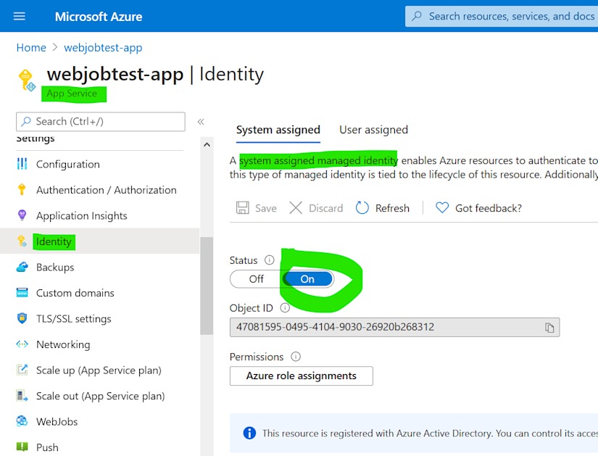Click Got feedback? link
This screenshot has width=598, height=456.
coord(488,208)
